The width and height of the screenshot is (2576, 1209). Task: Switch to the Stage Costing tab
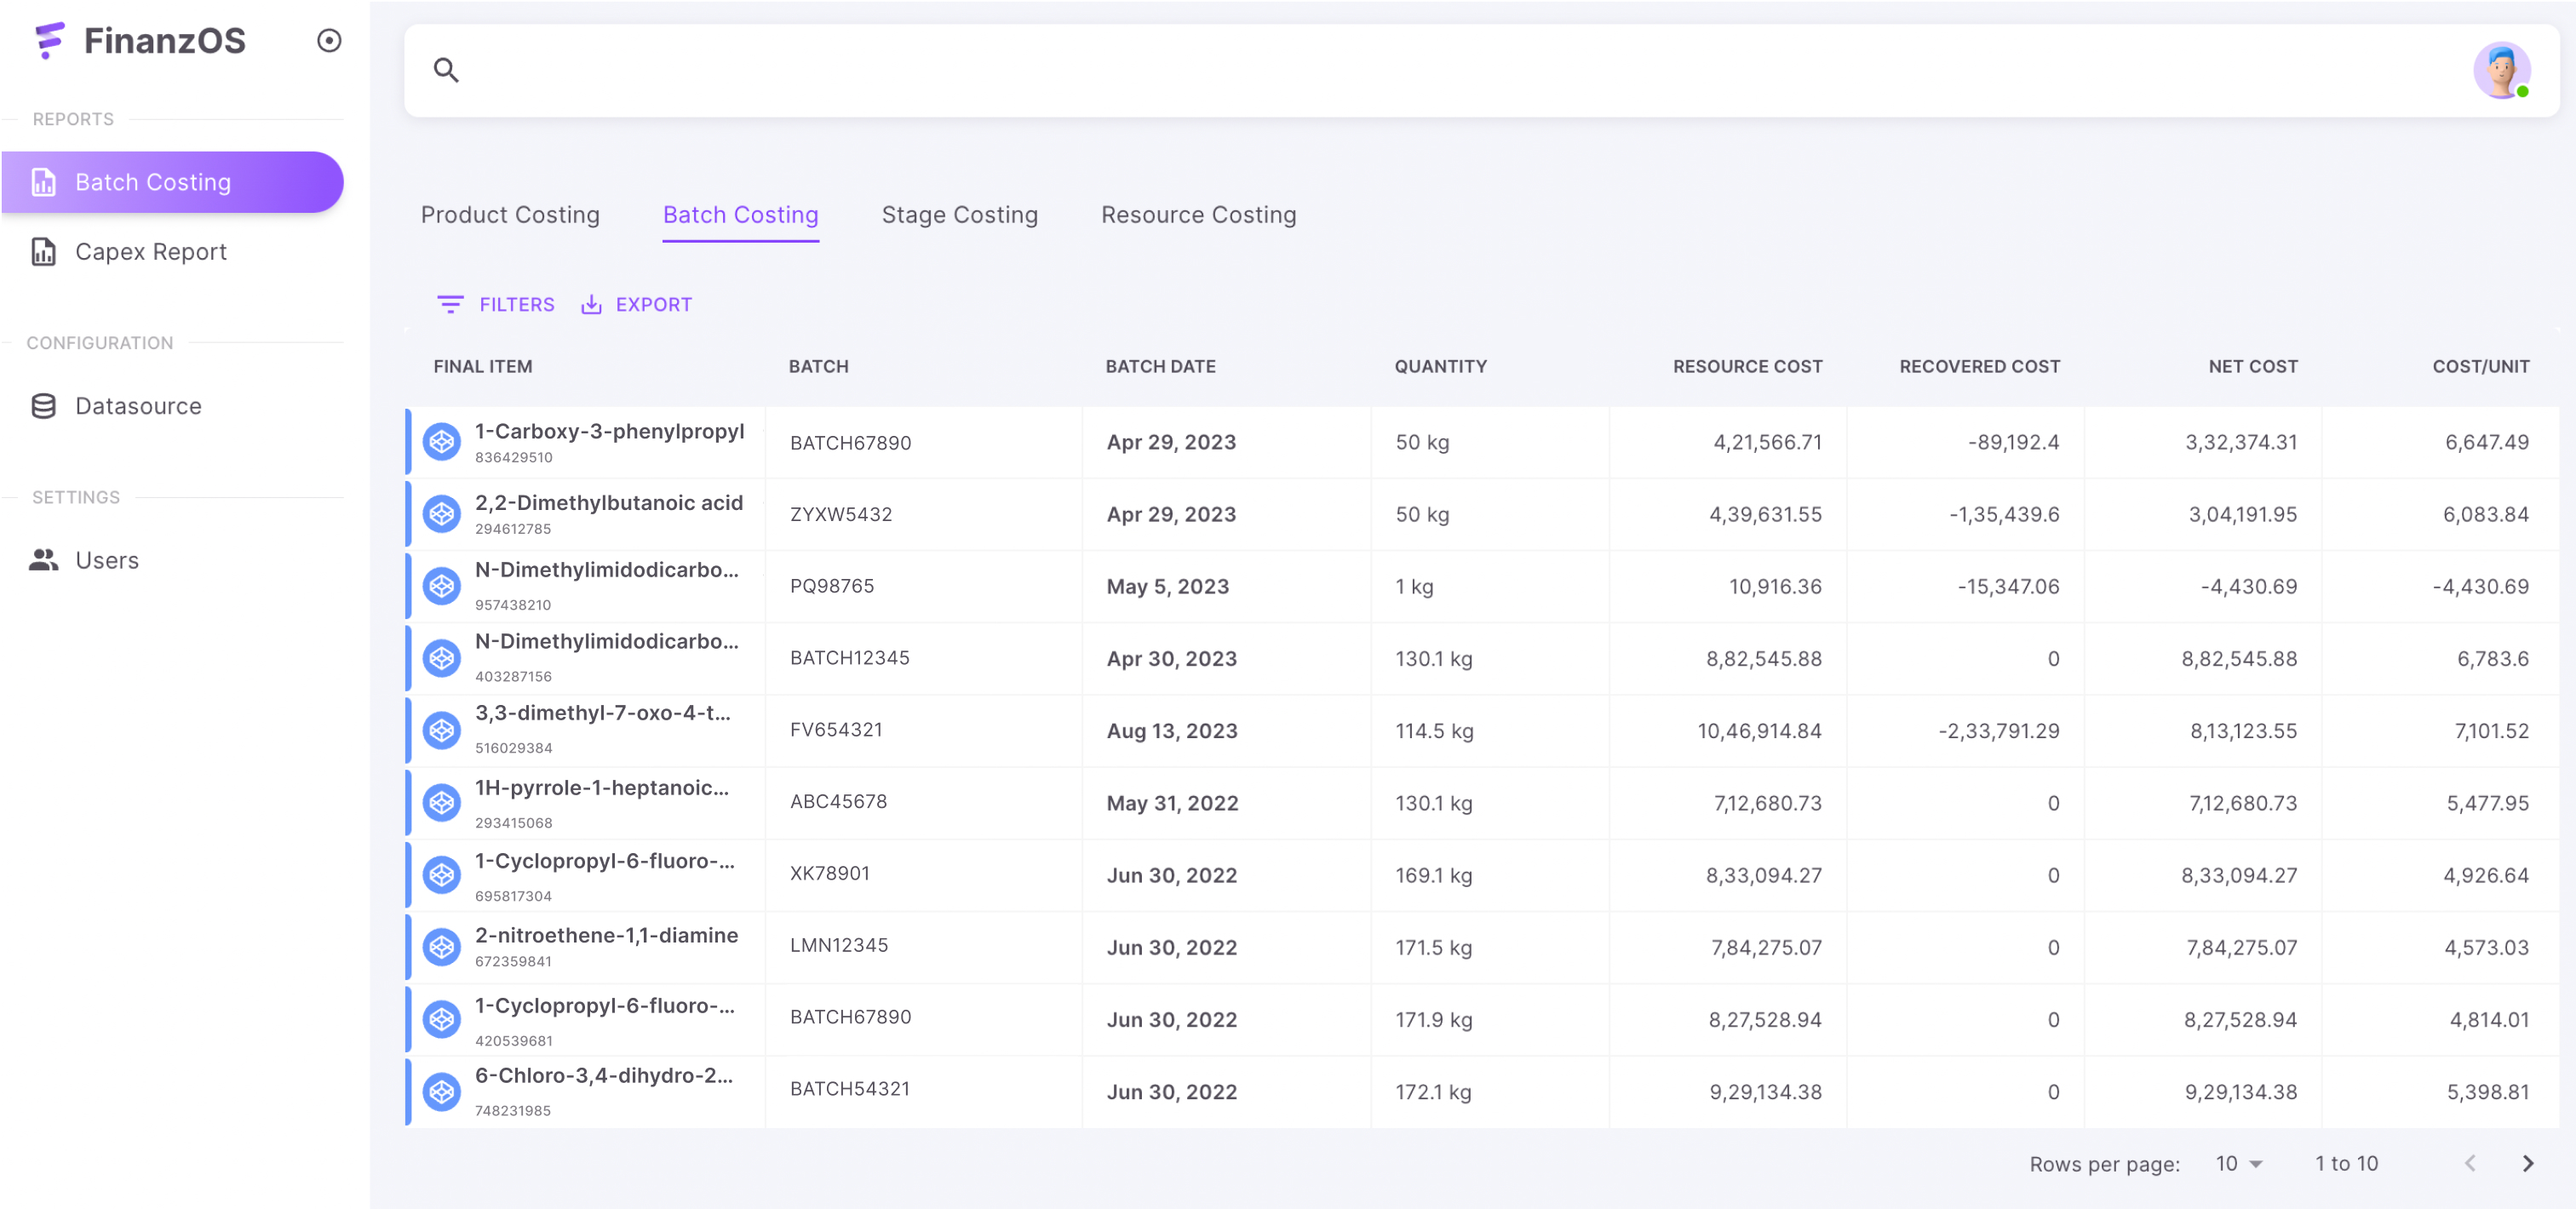pos(959,215)
